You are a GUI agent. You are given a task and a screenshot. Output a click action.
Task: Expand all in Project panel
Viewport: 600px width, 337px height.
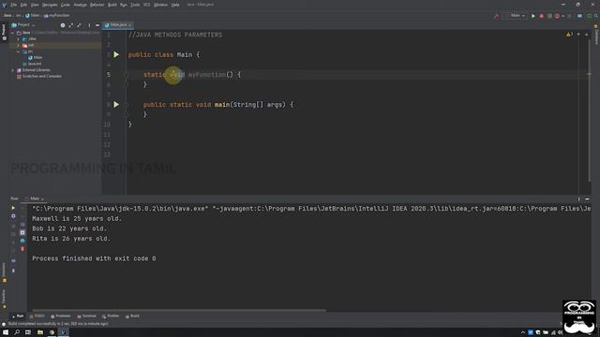(x=71, y=25)
